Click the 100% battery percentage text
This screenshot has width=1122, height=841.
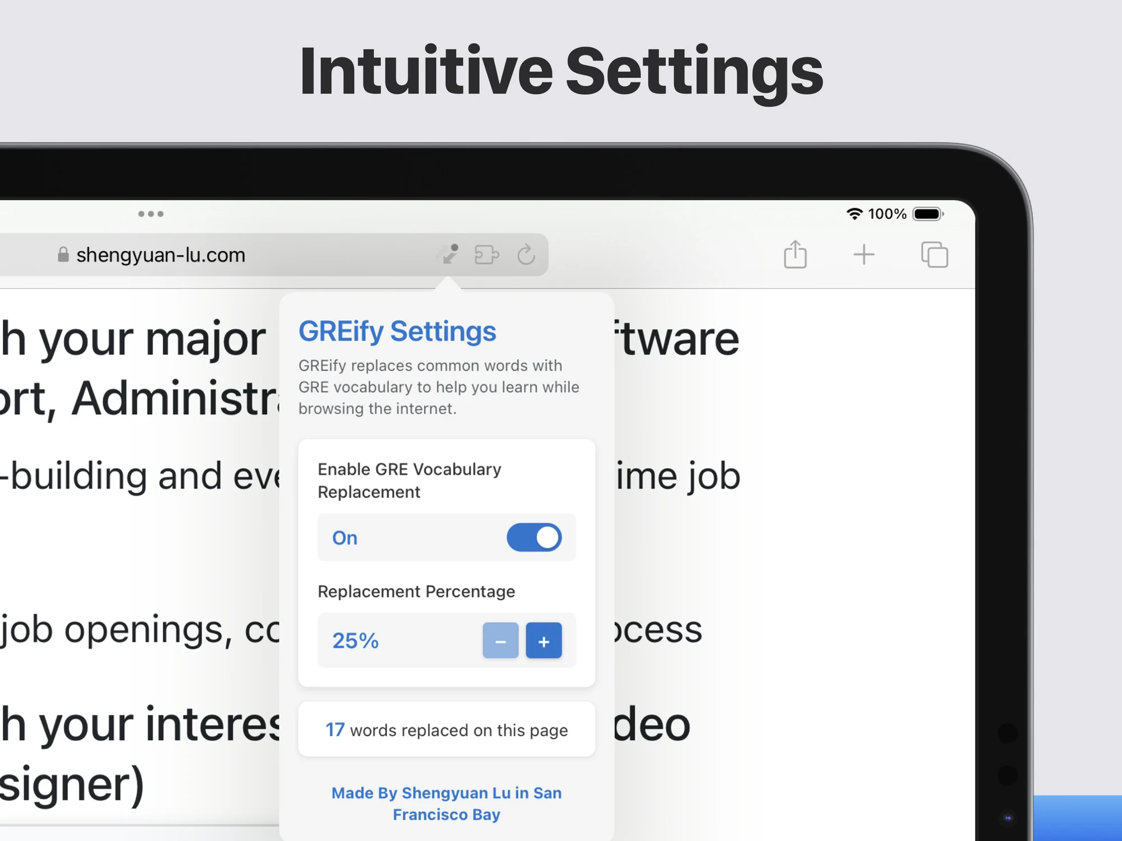(887, 214)
